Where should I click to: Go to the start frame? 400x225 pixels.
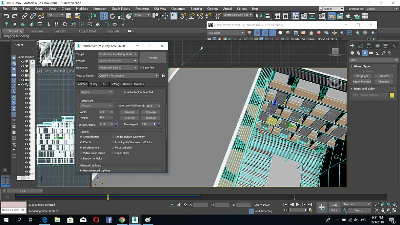point(285,204)
